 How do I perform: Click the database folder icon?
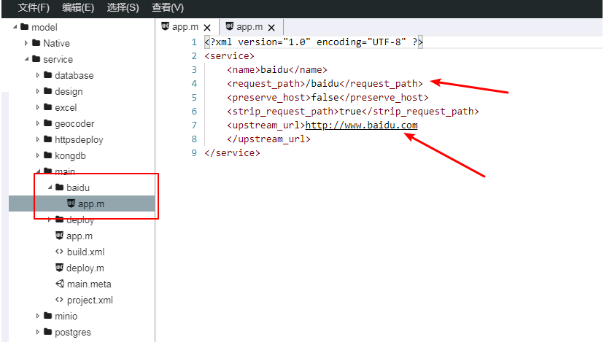pyautogui.click(x=48, y=75)
